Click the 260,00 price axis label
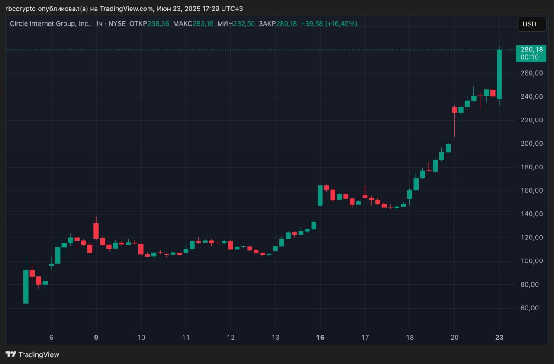Viewport: 554px width, 364px height. (531, 73)
